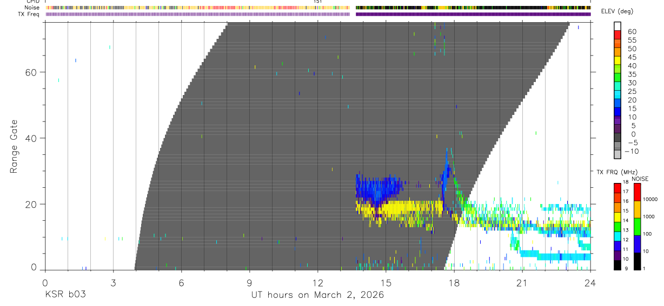Viewport: 664px width, 306px height.
Task: Click the x-axis tick label "12"
Action: pyautogui.click(x=317, y=282)
